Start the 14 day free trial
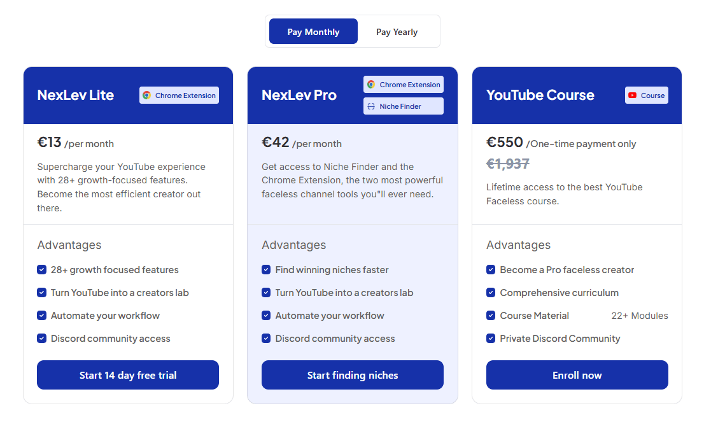Screen dimensions: 704x422 (x=127, y=375)
